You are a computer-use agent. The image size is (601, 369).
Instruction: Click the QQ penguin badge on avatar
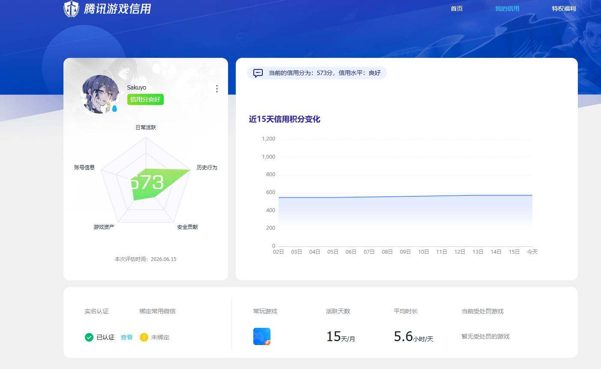point(114,108)
